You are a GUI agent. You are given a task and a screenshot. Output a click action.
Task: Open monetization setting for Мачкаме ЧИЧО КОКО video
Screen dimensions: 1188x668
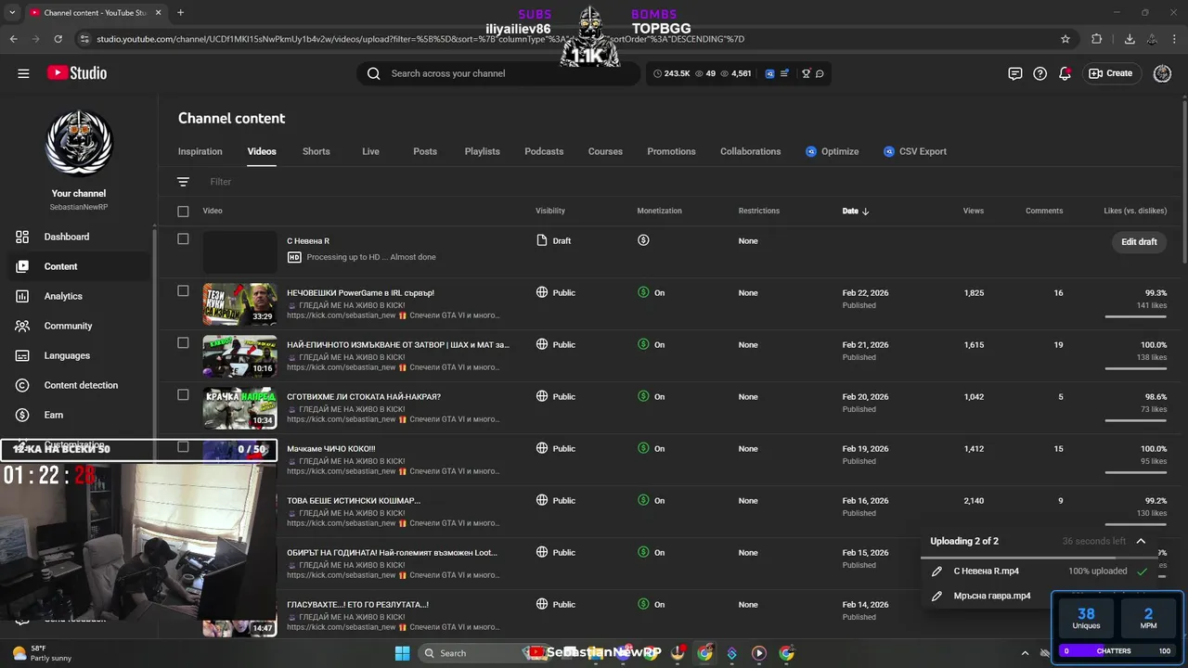[x=651, y=448]
